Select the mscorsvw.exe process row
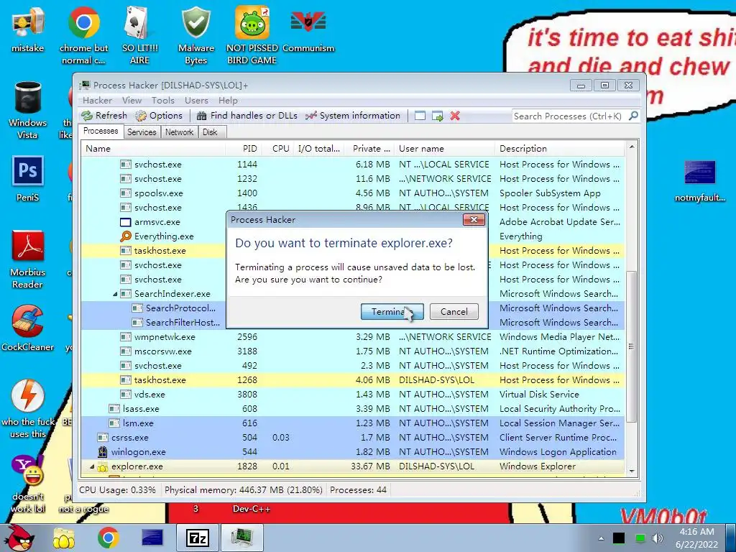This screenshot has width=736, height=552. [x=353, y=351]
